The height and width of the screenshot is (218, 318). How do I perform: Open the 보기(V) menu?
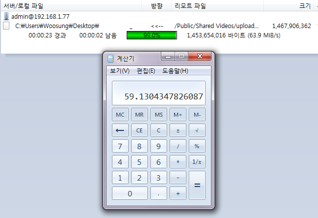pyautogui.click(x=120, y=71)
